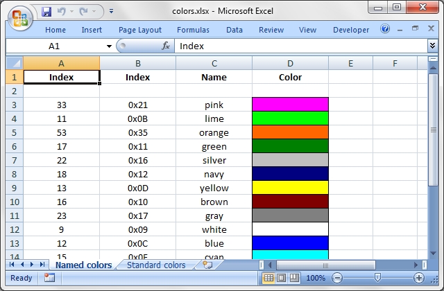Click the formula bar containing Index

click(x=300, y=46)
